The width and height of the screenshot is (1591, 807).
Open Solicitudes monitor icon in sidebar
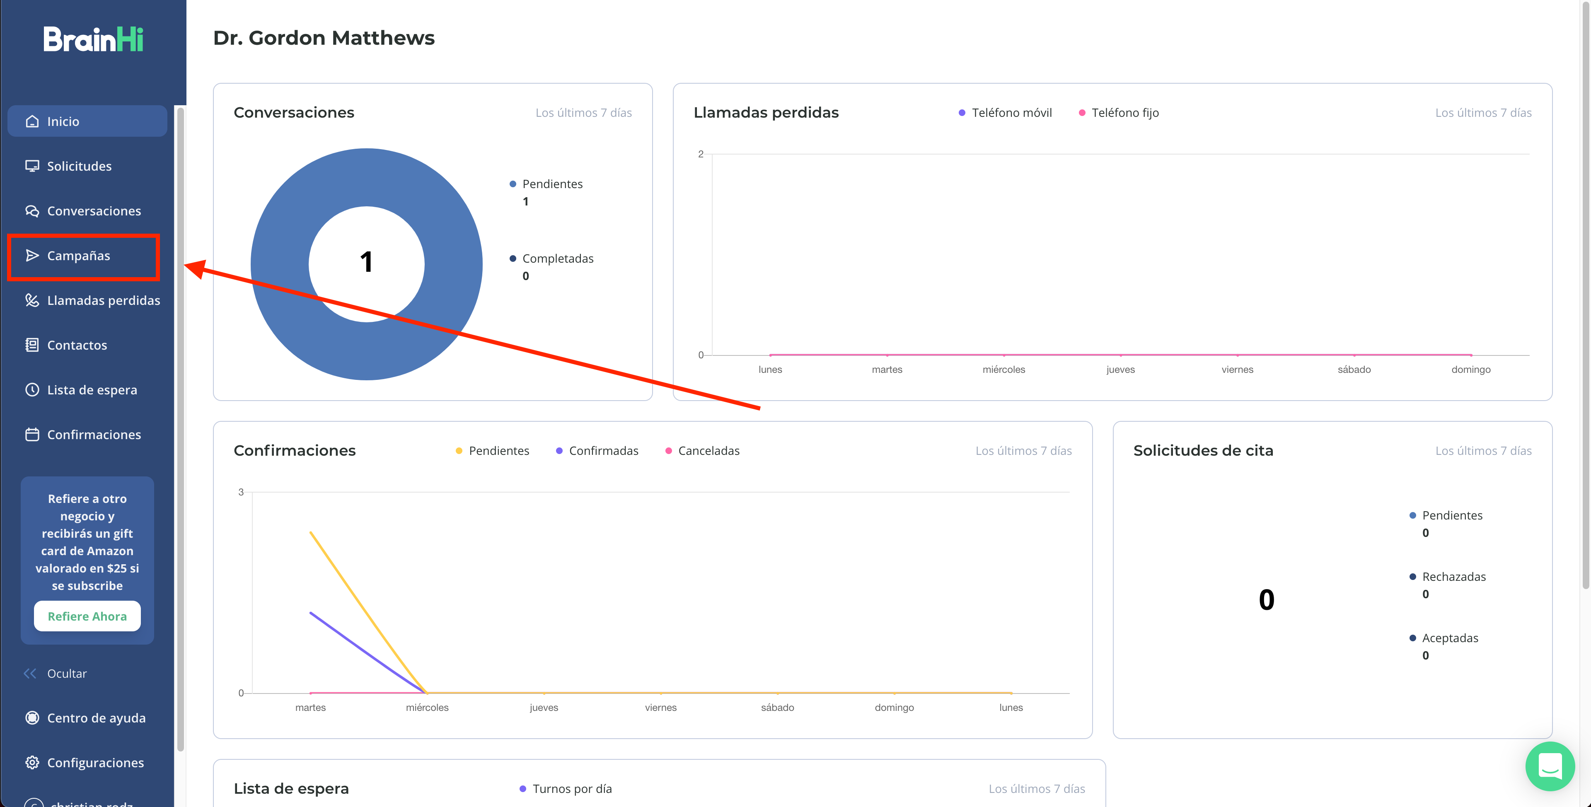click(32, 166)
